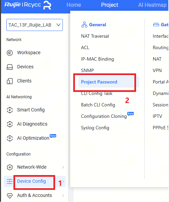Click the Device Config sliders icon
Viewport: 169px width, 202px height.
coord(10,181)
